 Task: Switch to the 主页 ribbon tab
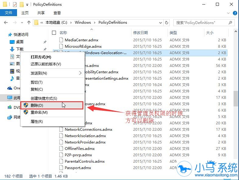25,13
